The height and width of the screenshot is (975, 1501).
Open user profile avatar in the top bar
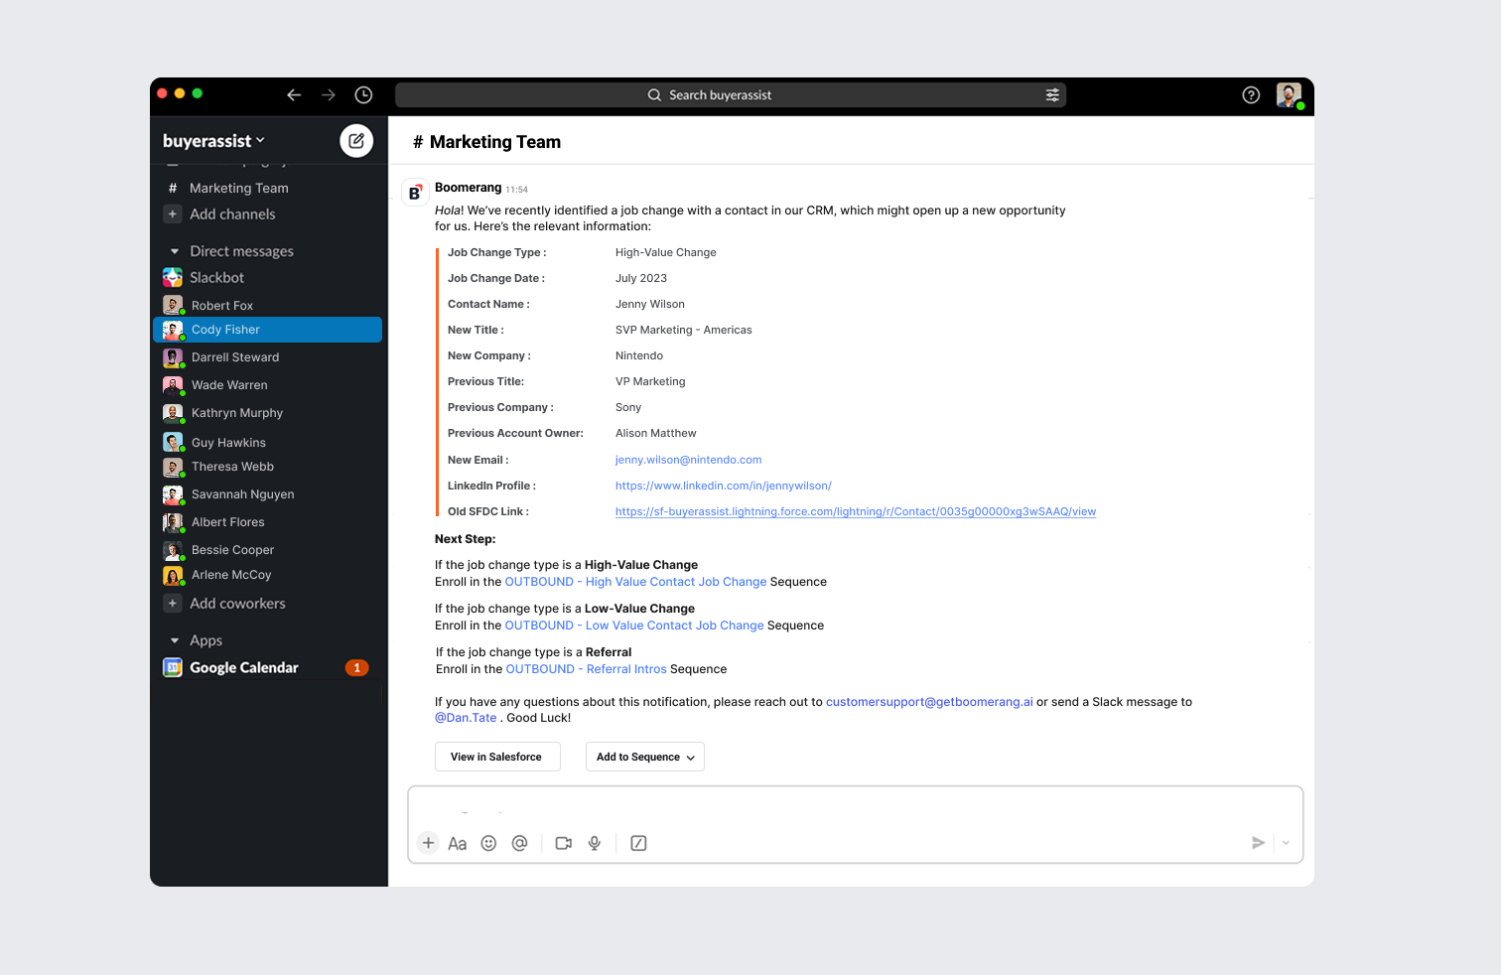point(1289,95)
